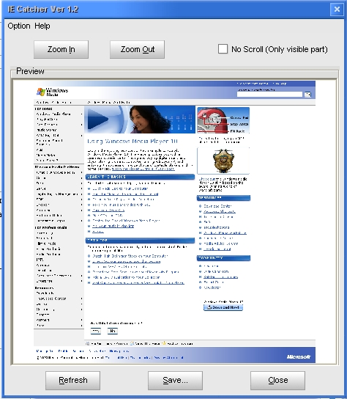Click the golden shield skin thumbnail
347x399 pixels.
click(x=223, y=161)
